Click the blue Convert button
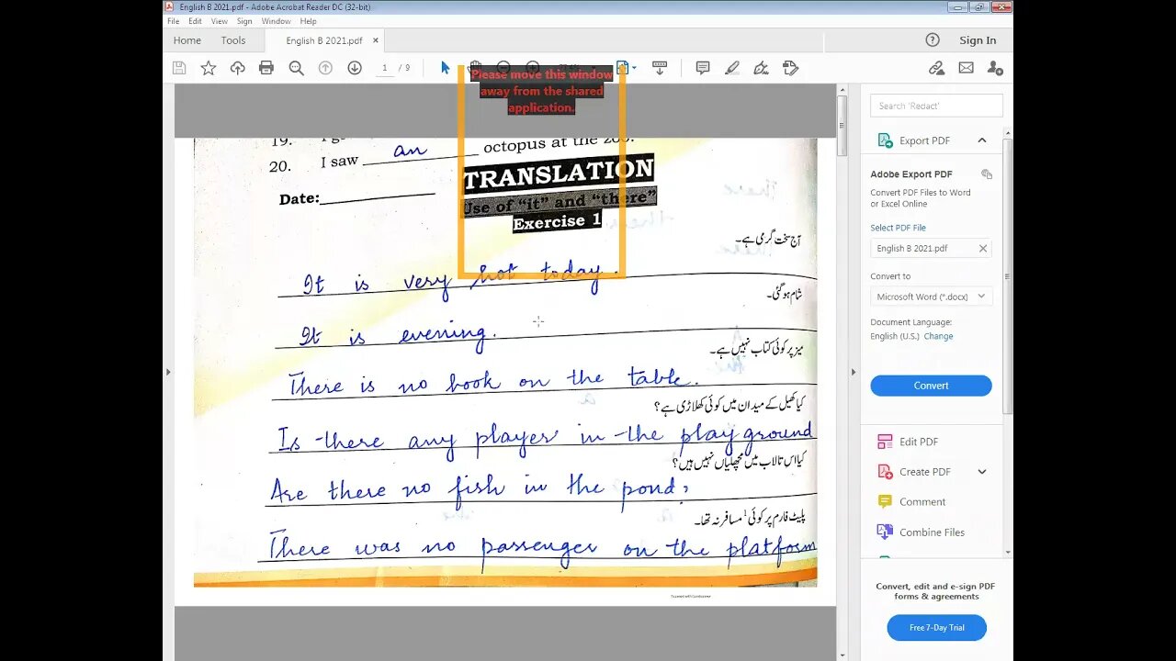This screenshot has height=661, width=1176. coord(931,386)
